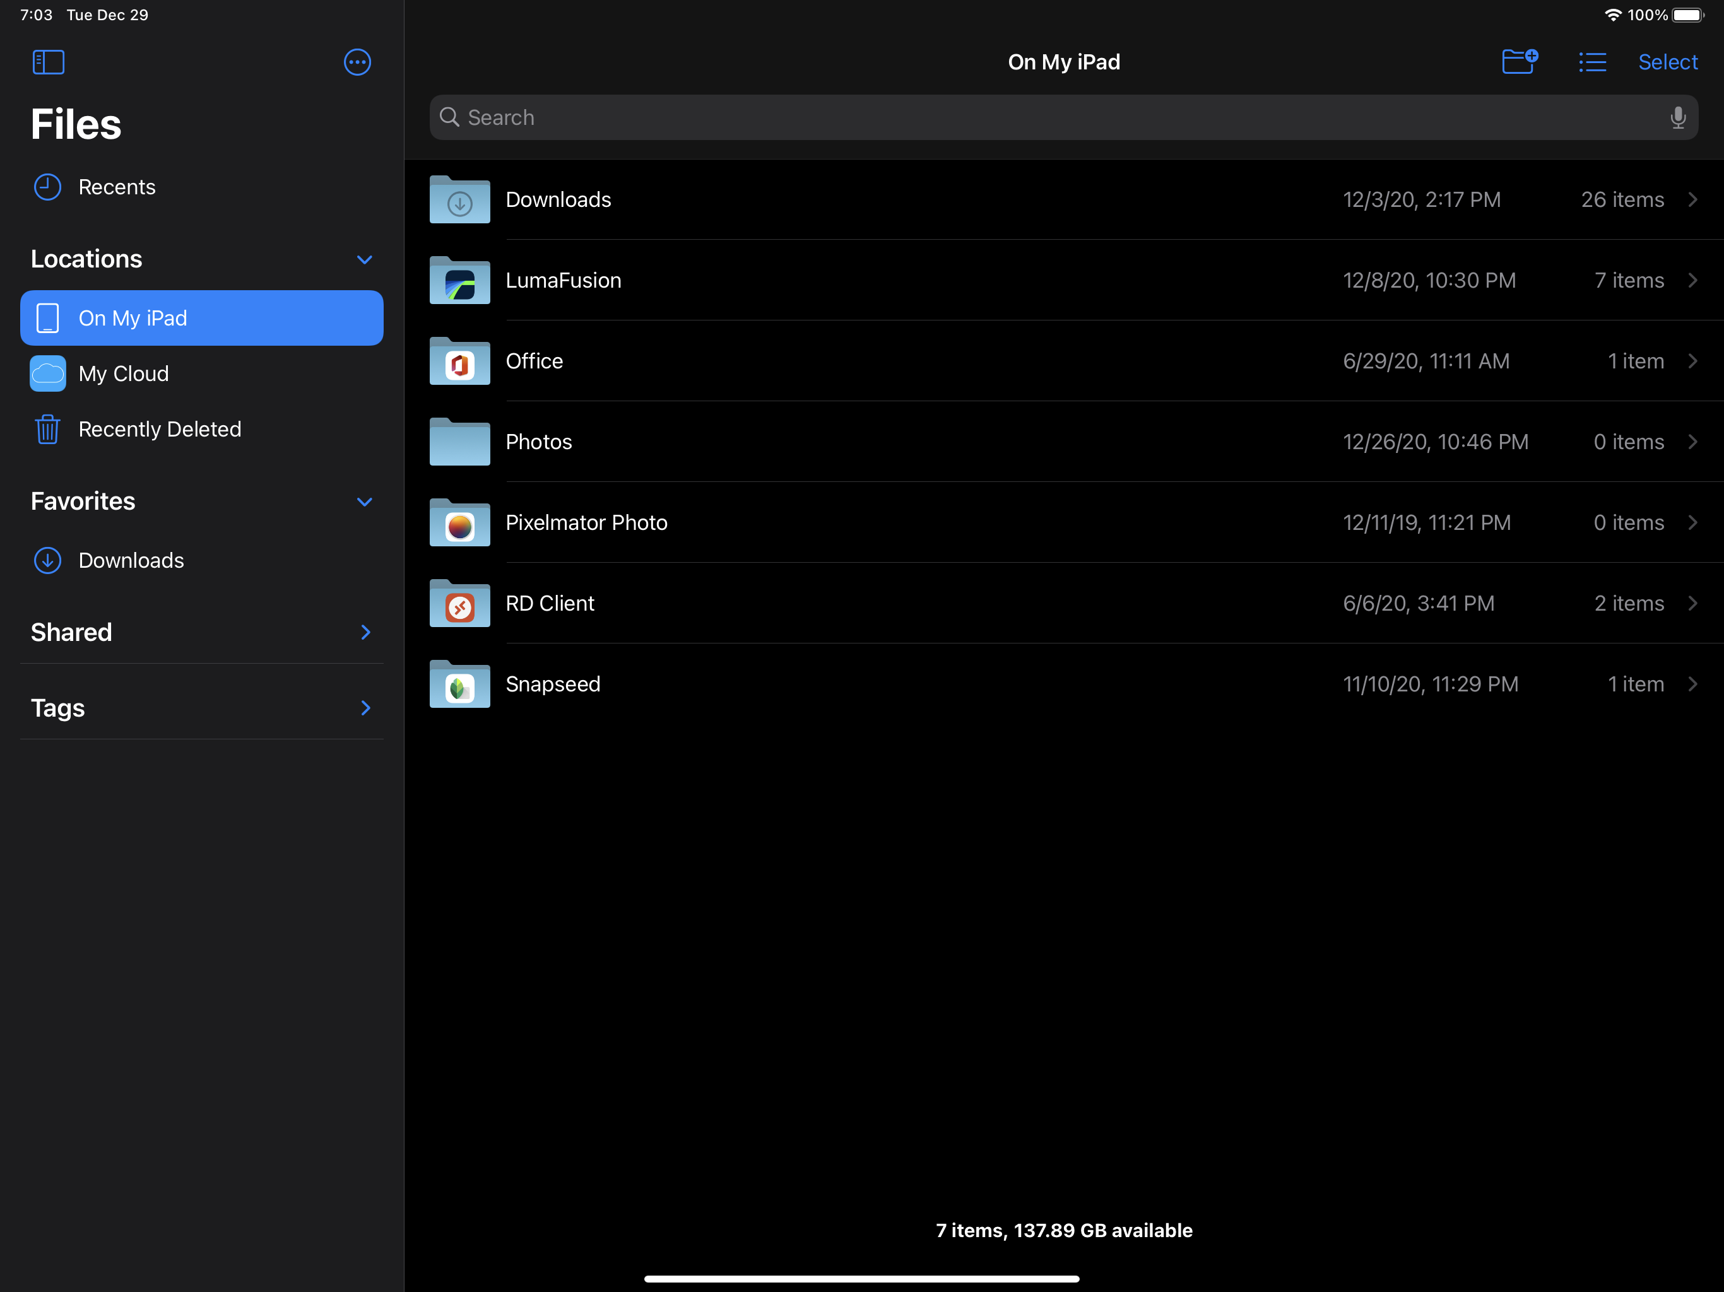Tap the home indicator bar
The image size is (1724, 1292).
861,1279
